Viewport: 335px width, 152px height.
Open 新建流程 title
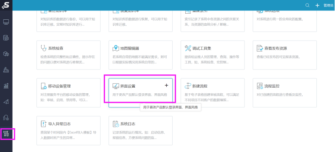point(200,86)
